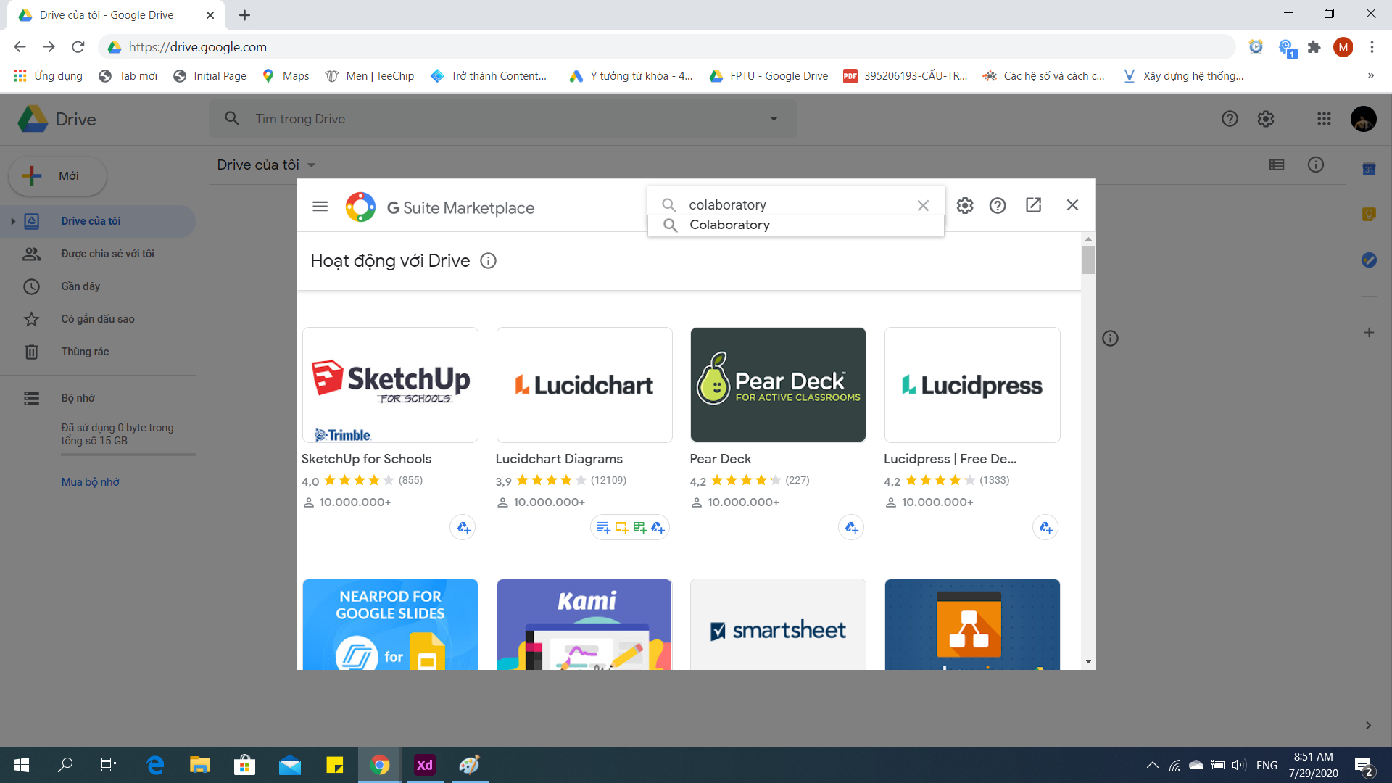
Task: Open Google Calendar side panel icon
Action: (x=1369, y=169)
